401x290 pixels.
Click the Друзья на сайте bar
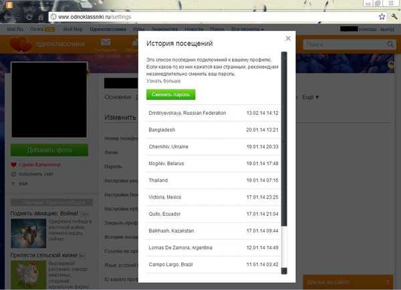pyautogui.click(x=348, y=282)
